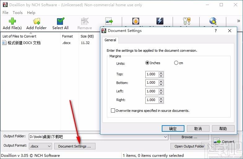Decrease the Left margin with down arrow
This screenshot has width=243, height=159.
[x=161, y=93]
